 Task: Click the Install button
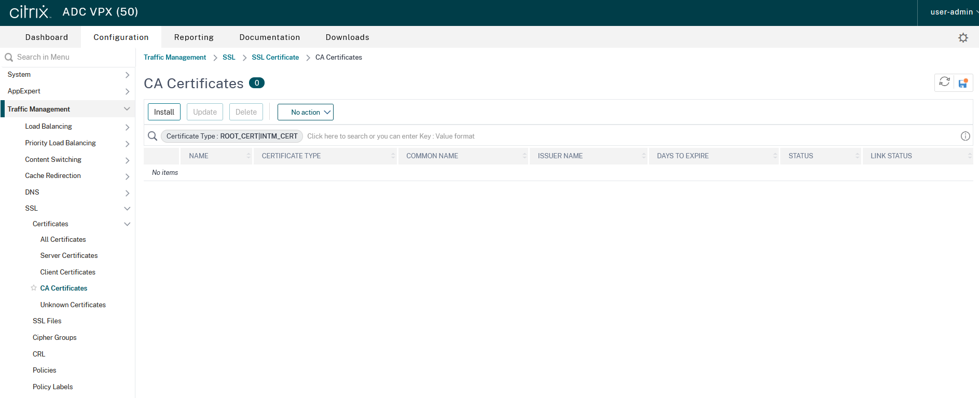pos(164,112)
